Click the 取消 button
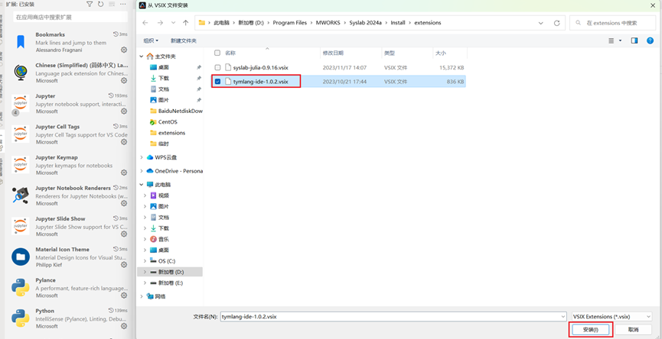Viewport: 662px width, 339px height. (x=633, y=330)
